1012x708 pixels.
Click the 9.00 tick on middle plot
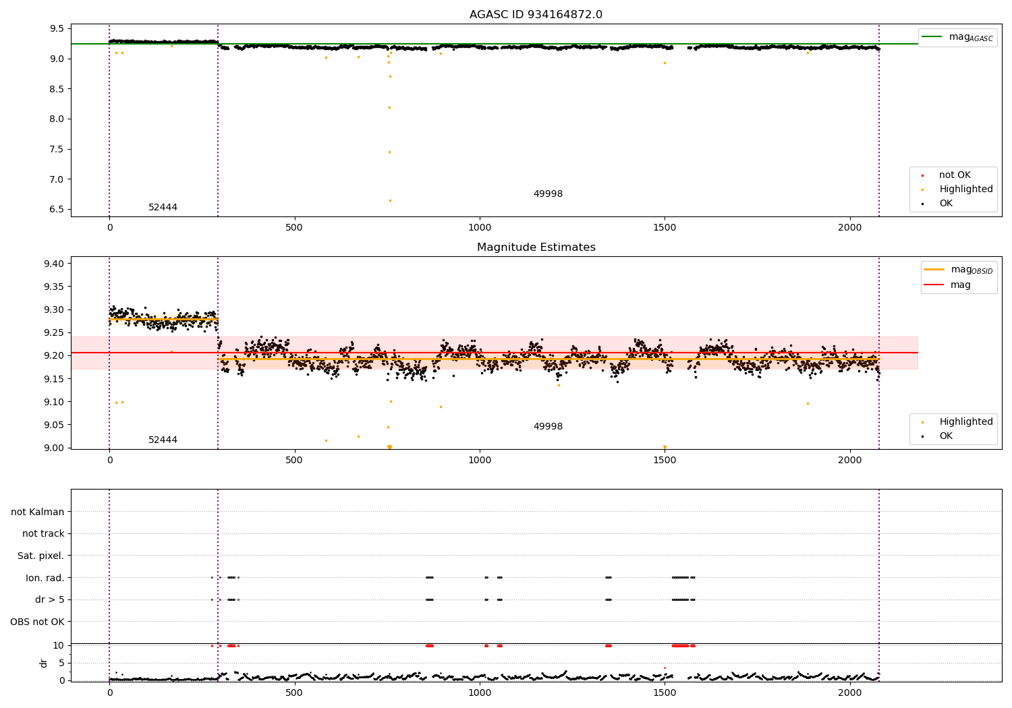53,448
